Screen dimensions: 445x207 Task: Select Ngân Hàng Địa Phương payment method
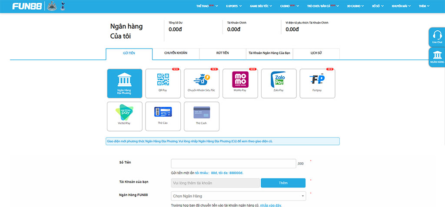click(x=125, y=83)
